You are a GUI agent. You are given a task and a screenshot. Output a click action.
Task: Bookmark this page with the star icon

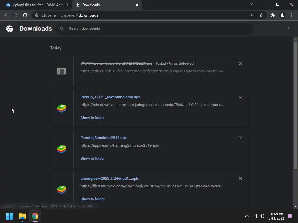click(x=261, y=15)
